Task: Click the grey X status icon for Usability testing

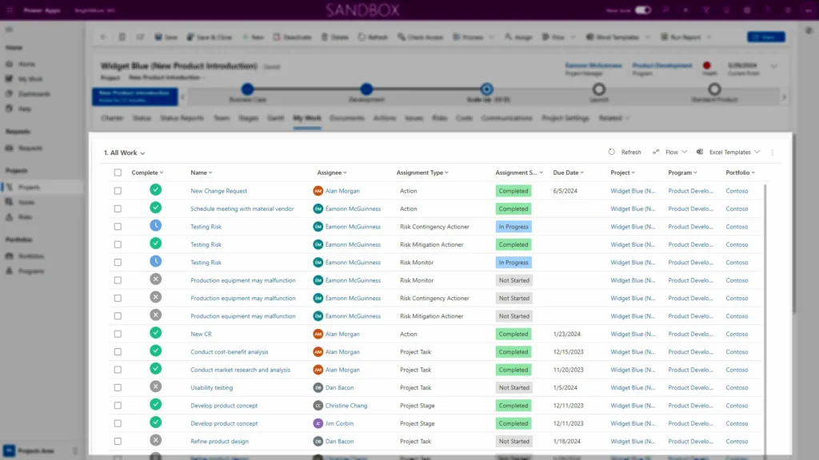Action: [x=155, y=387]
